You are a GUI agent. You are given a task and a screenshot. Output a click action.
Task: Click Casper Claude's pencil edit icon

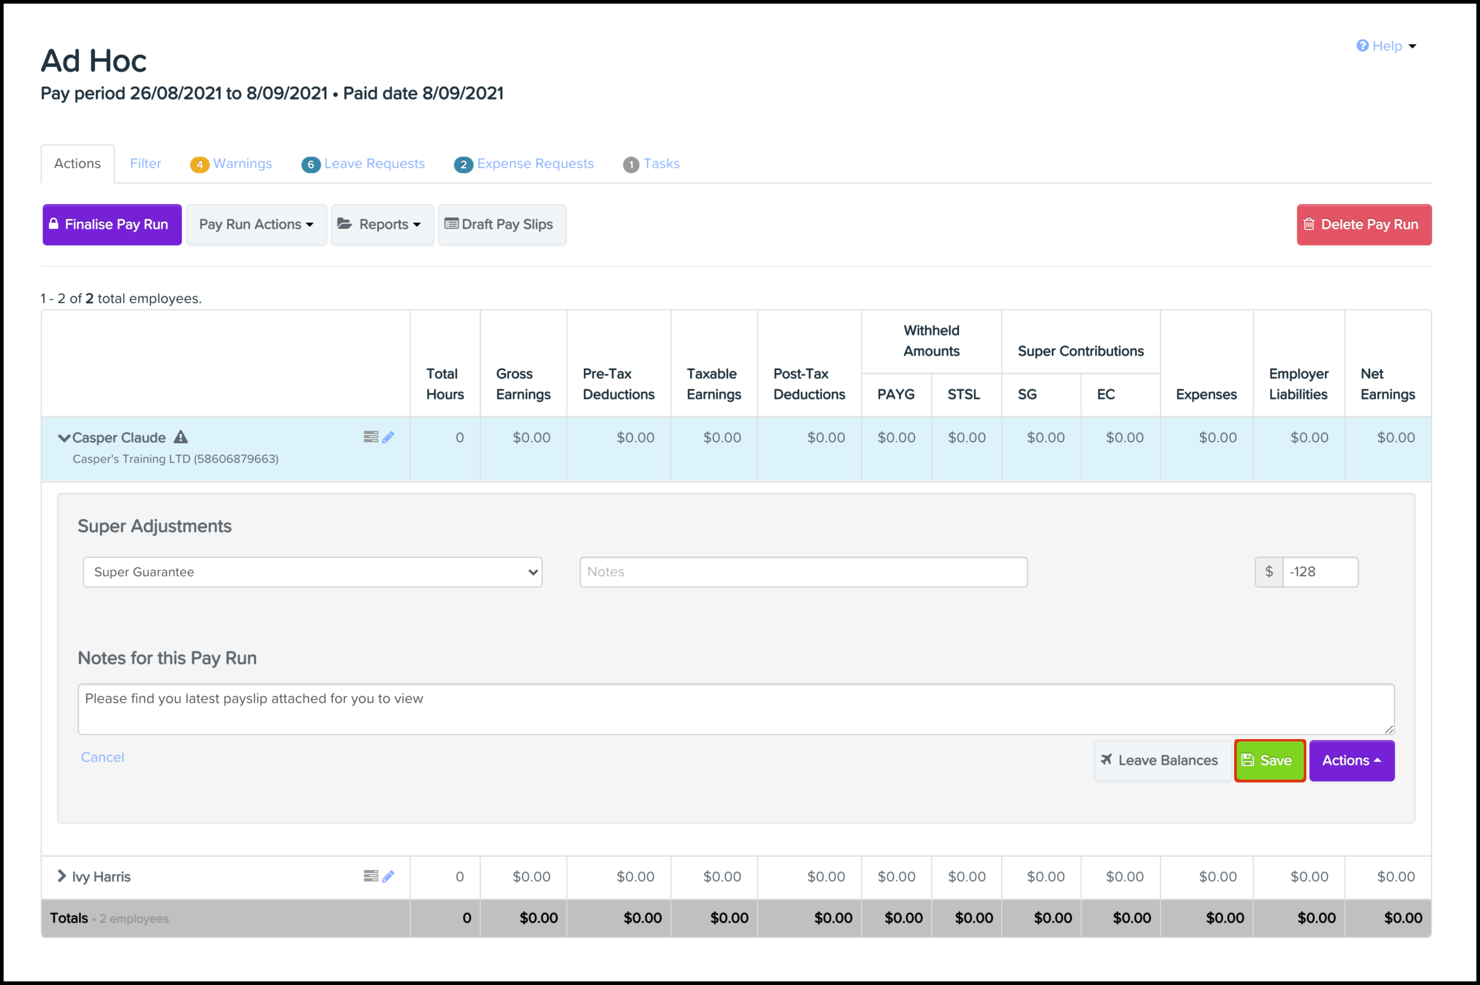tap(388, 437)
